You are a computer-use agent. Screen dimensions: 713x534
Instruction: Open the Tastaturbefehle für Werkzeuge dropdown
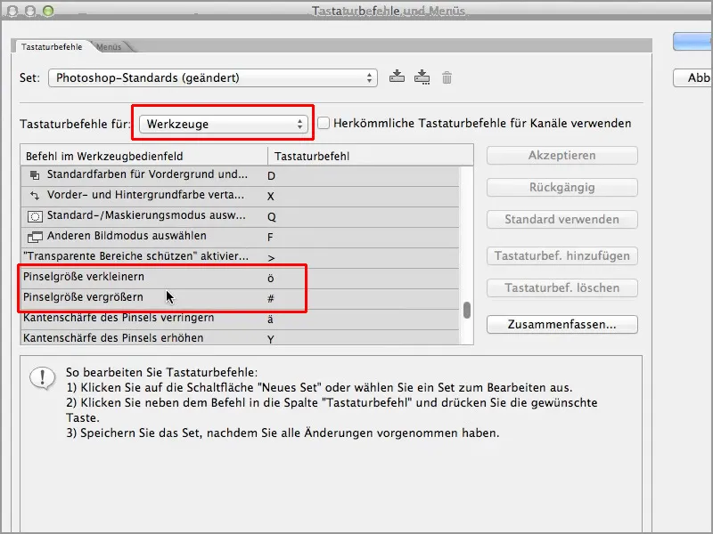click(224, 124)
